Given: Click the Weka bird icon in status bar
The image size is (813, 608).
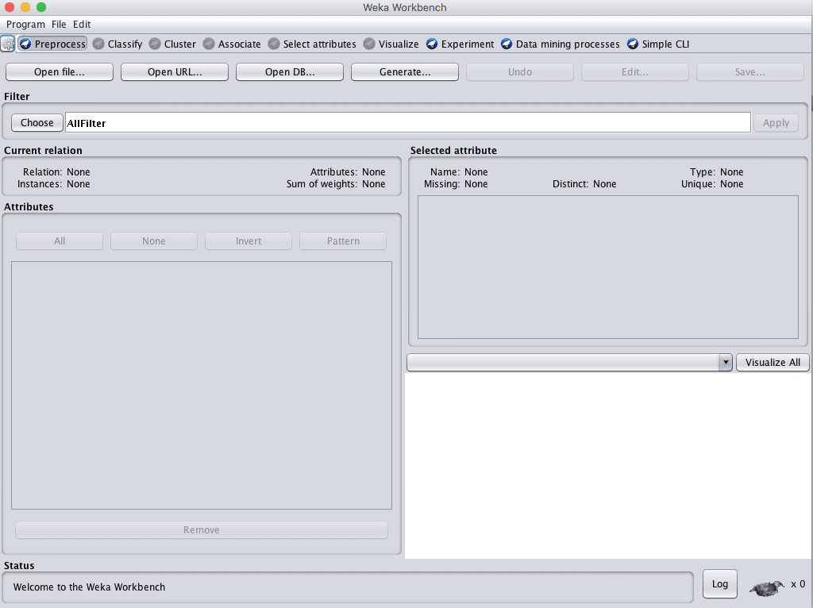Looking at the screenshot, I should [x=767, y=588].
